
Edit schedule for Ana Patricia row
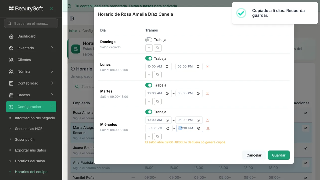click(306, 163)
